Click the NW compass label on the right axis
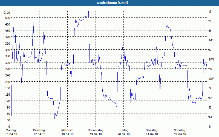Viewport: 219px width, 137px height. (x=211, y=59)
